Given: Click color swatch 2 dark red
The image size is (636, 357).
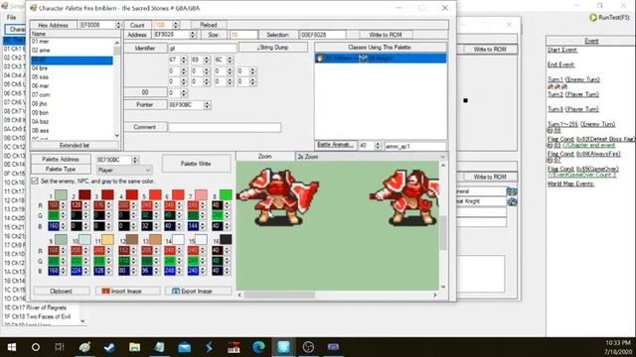Looking at the screenshot, I should [x=84, y=194].
